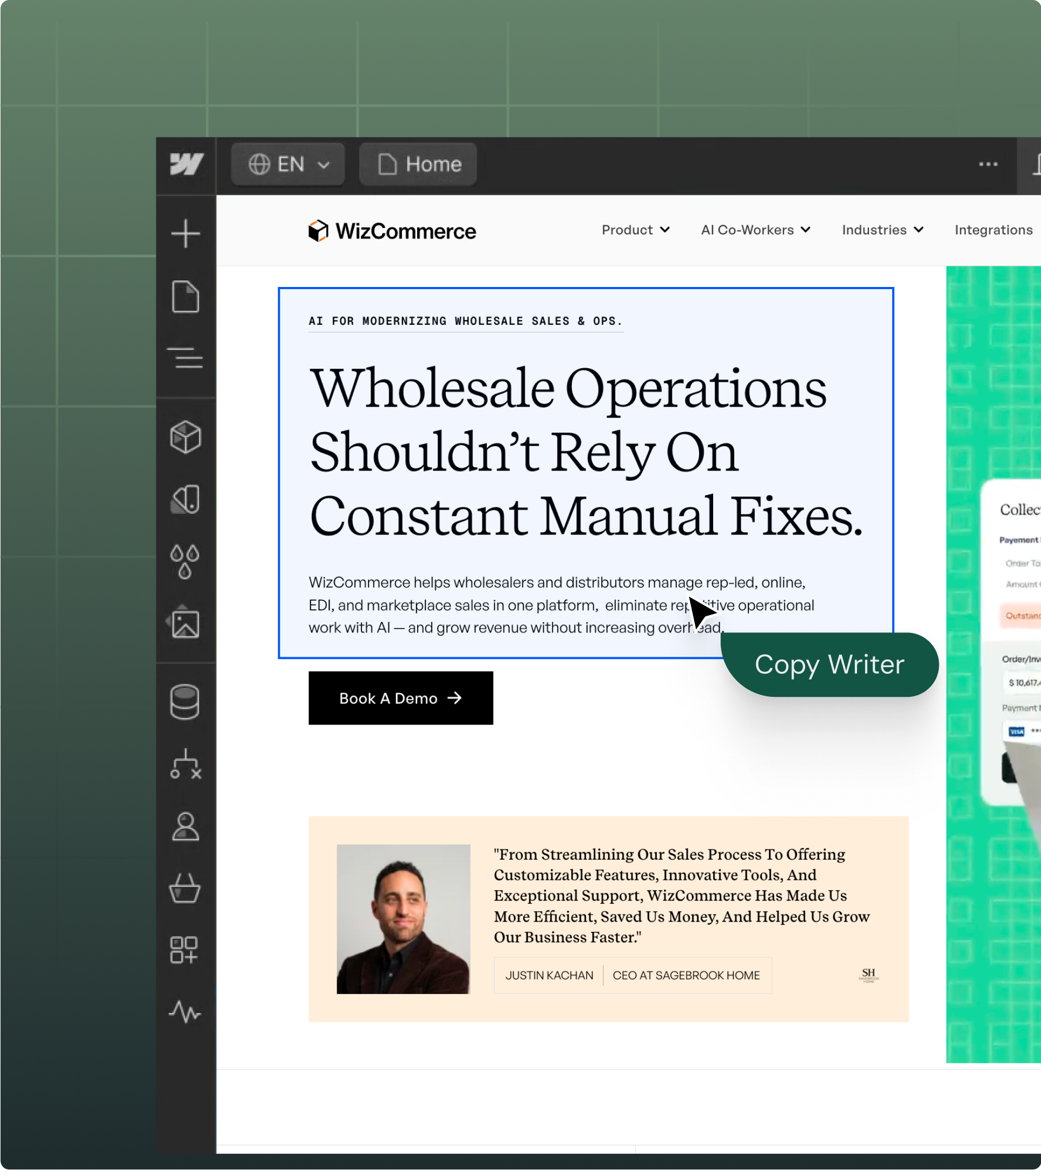The width and height of the screenshot is (1041, 1176).
Task: Select the 'AI FOR MODERNIZING WHOLESALE SALES & OPS.' tagline
Action: tap(466, 321)
